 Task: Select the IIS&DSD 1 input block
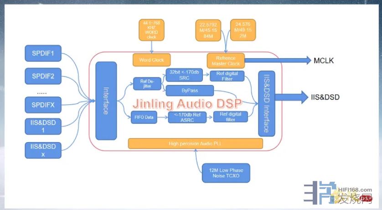click(43, 127)
